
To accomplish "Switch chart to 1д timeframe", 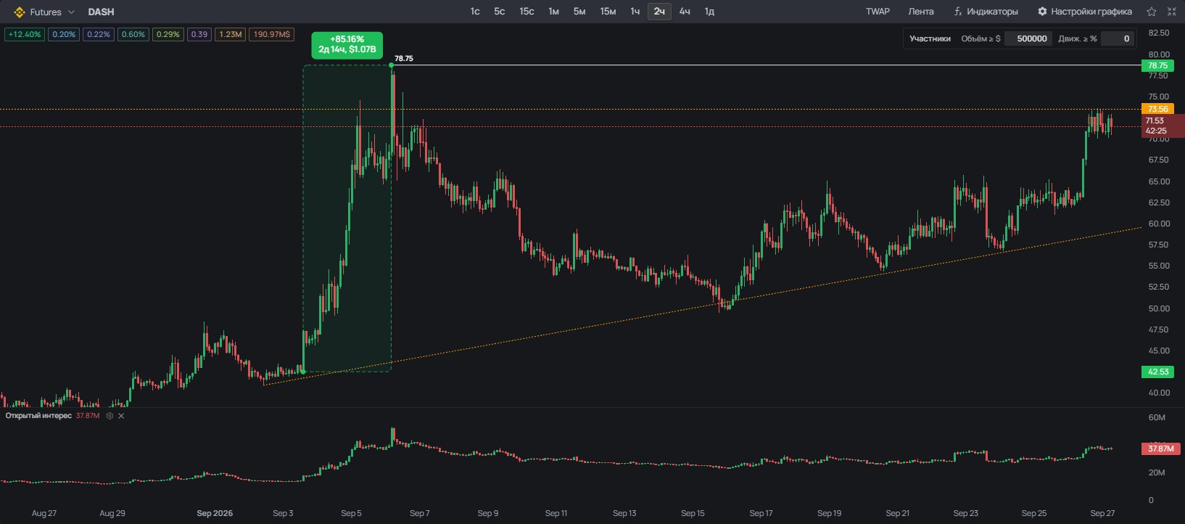I will click(x=709, y=12).
